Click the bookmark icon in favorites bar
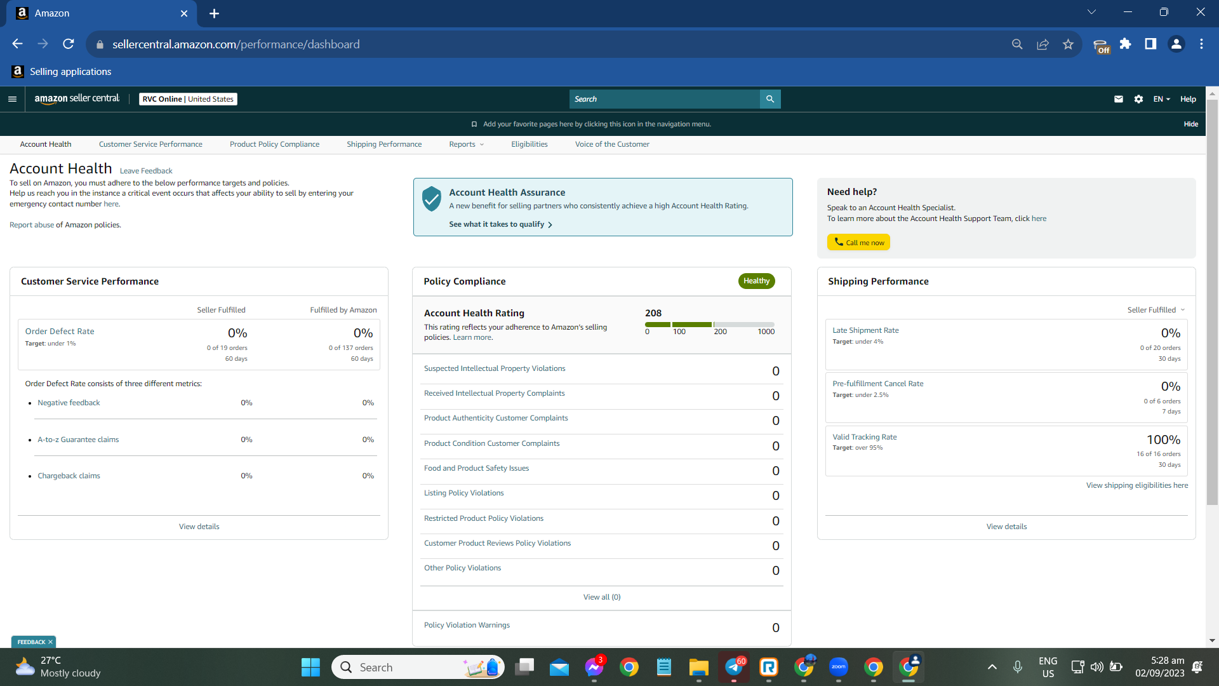Screen dimensions: 1219x686 click(x=474, y=124)
